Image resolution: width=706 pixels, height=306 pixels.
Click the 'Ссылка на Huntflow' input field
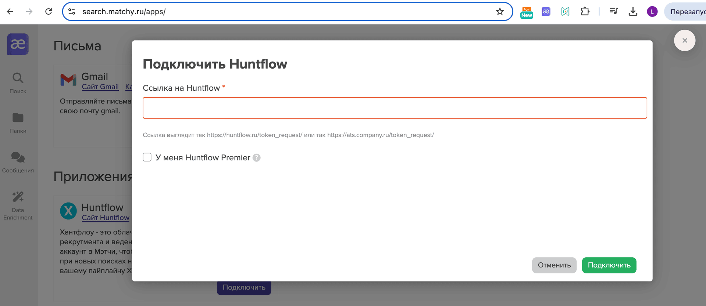click(395, 108)
